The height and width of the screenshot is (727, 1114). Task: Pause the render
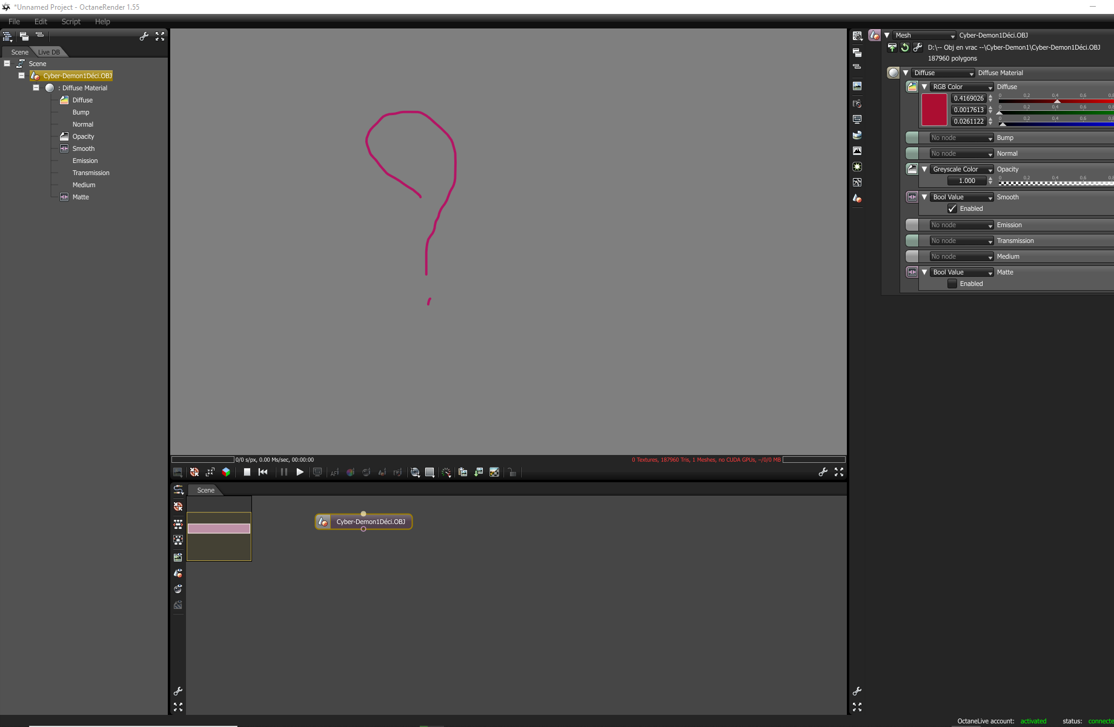click(284, 473)
